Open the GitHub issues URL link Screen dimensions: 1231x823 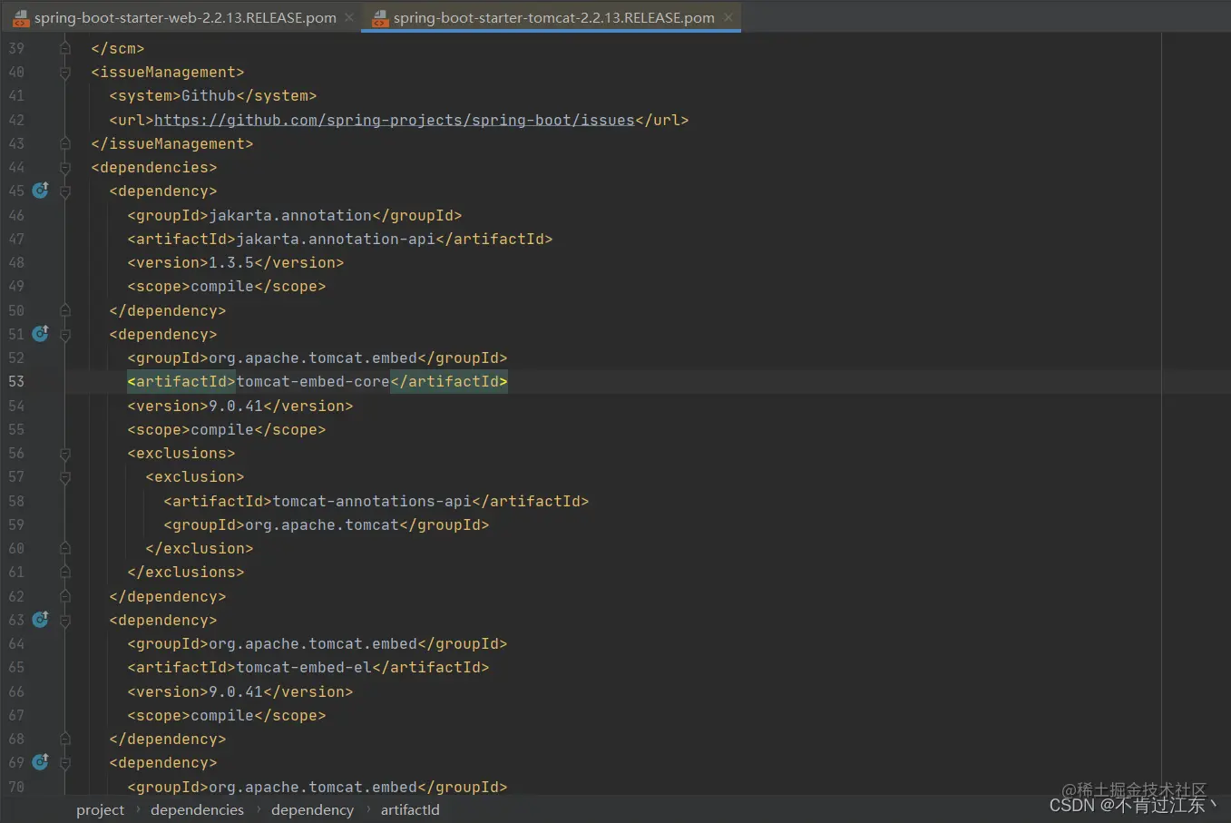[394, 120]
